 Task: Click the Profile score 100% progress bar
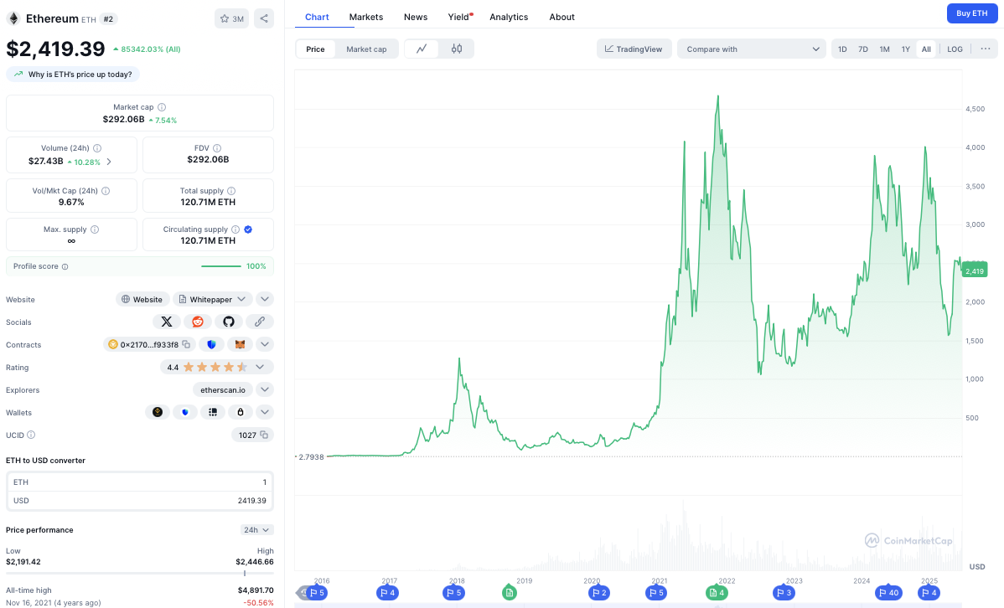click(x=221, y=266)
